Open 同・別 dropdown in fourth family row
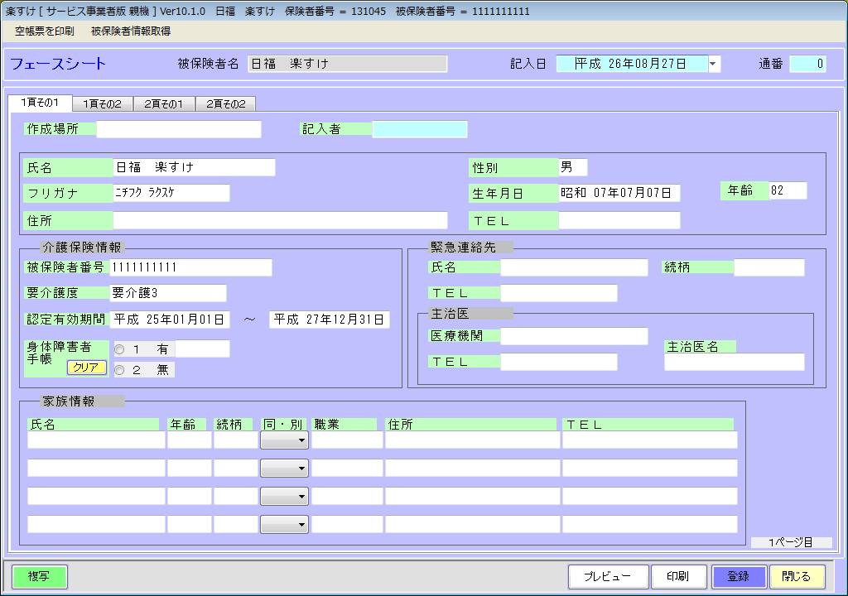848x596 pixels. point(285,525)
